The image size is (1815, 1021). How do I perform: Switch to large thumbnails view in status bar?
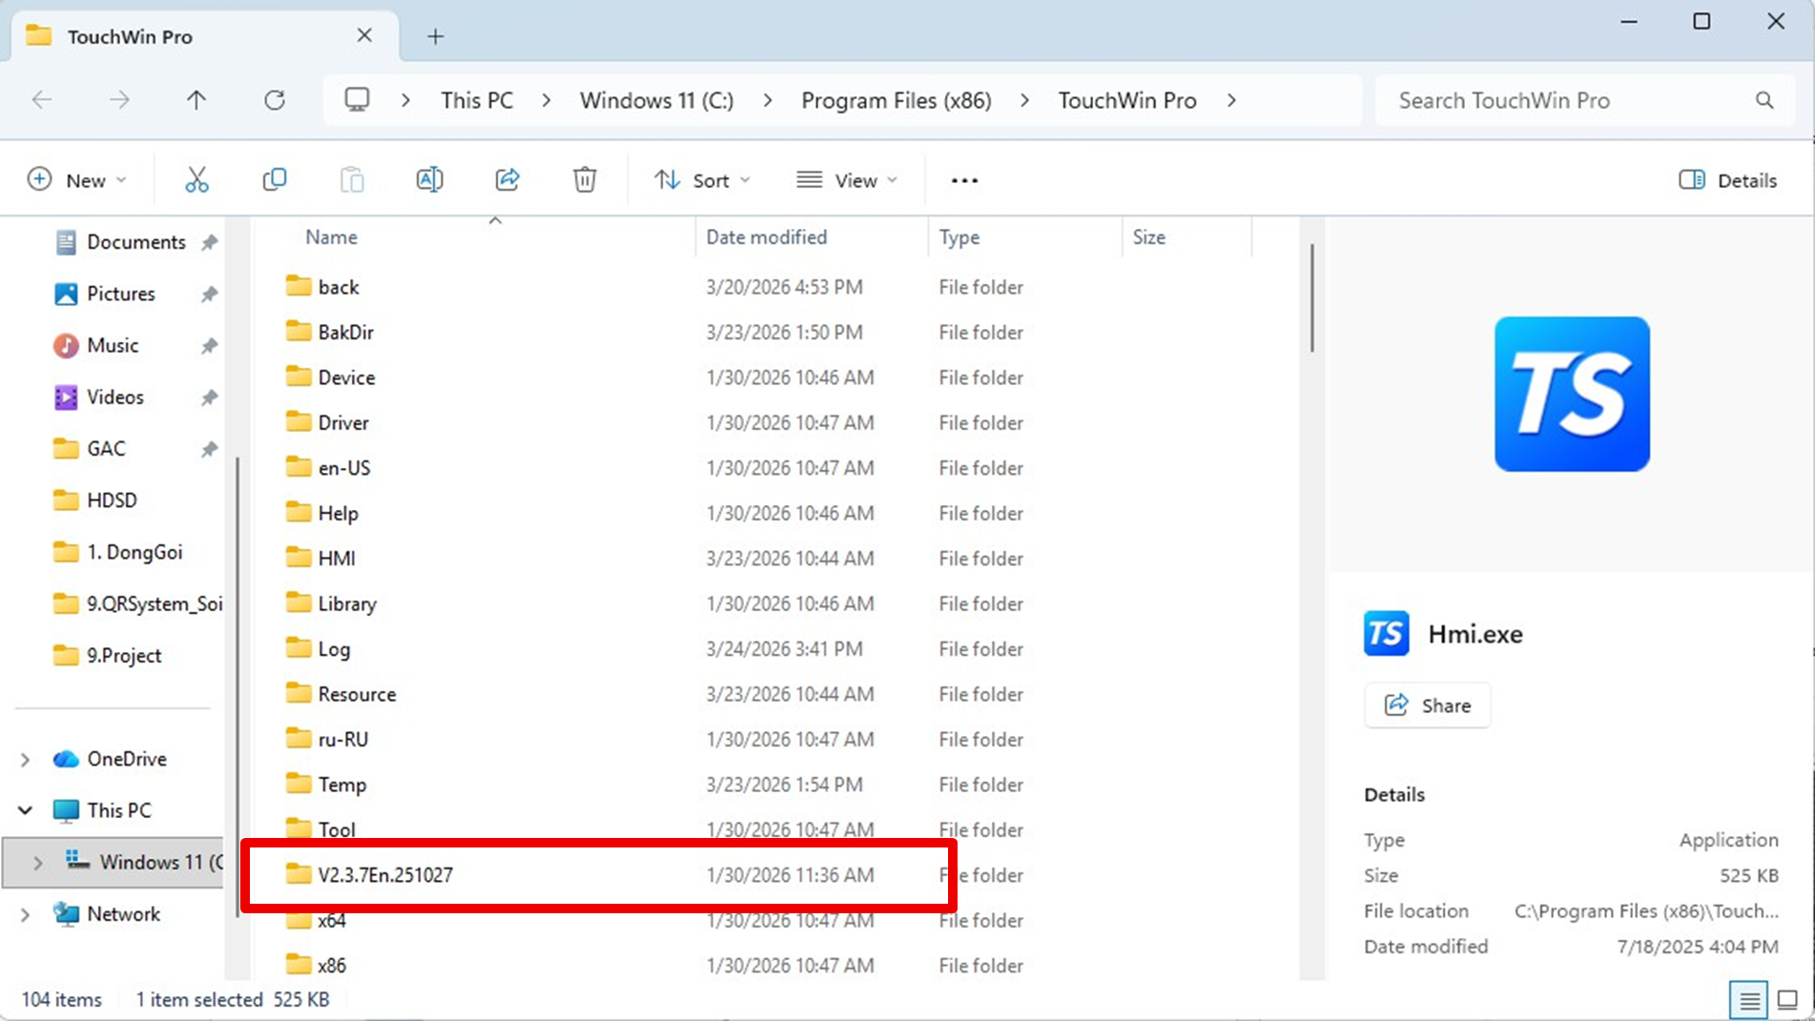coord(1787,1000)
